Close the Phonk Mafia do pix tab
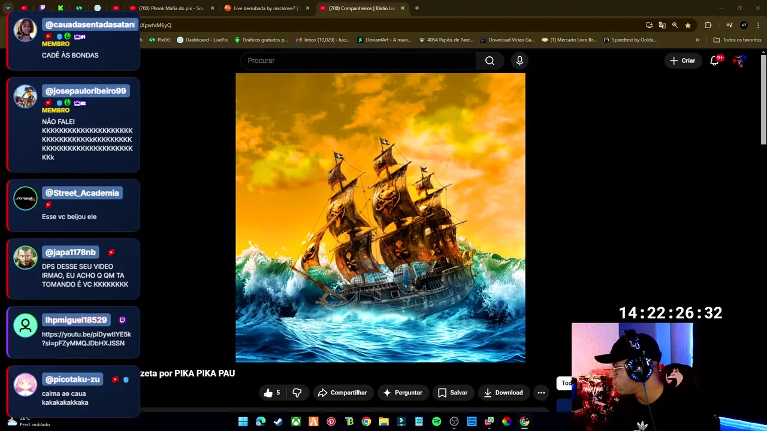767x431 pixels. [212, 8]
